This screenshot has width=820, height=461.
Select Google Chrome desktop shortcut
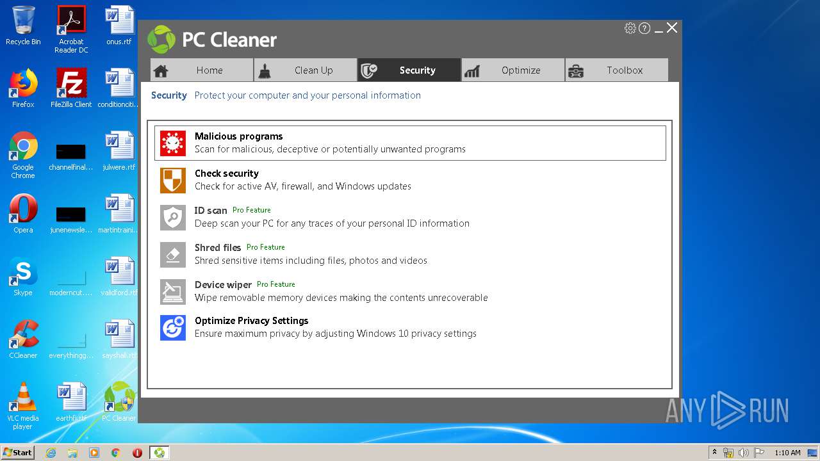tap(23, 155)
